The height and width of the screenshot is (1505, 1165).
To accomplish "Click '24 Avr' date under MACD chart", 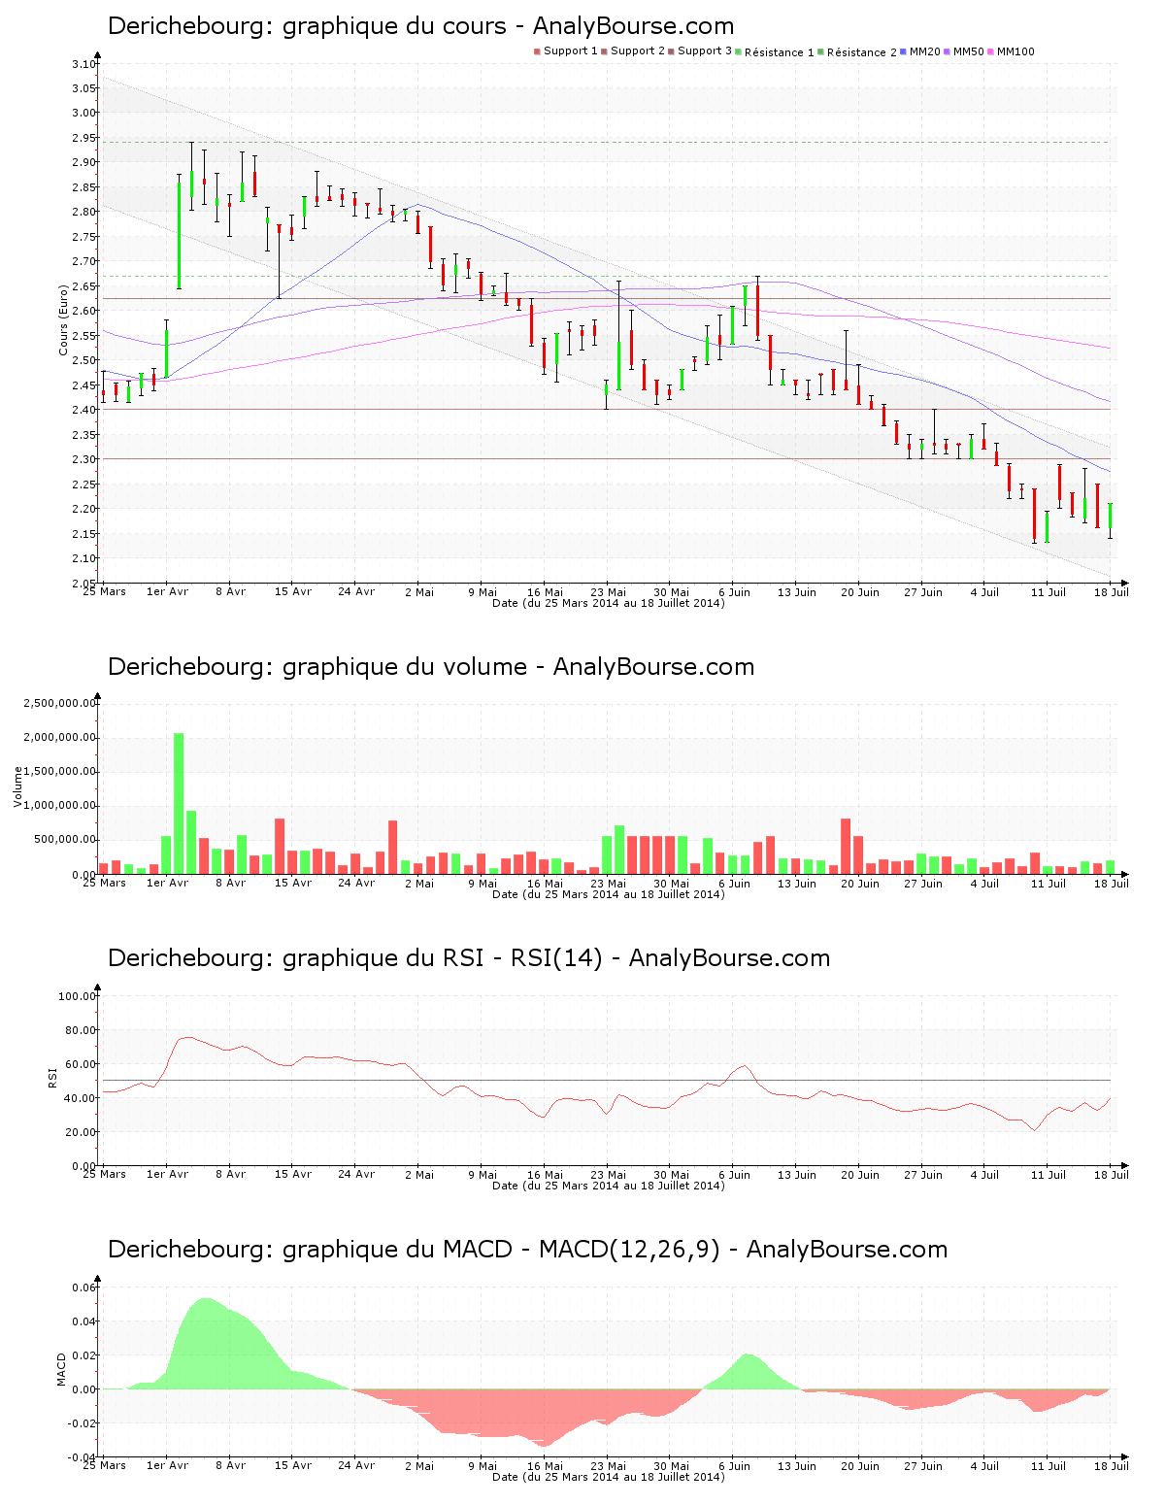I will point(356,1465).
